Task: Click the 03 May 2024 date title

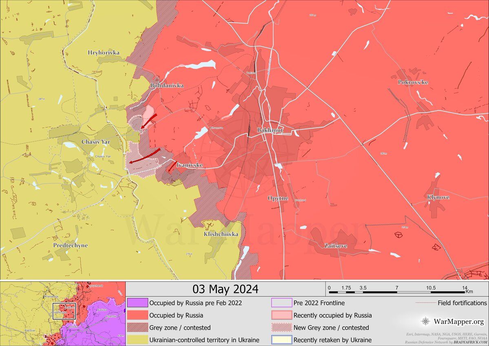Action: click(x=225, y=289)
